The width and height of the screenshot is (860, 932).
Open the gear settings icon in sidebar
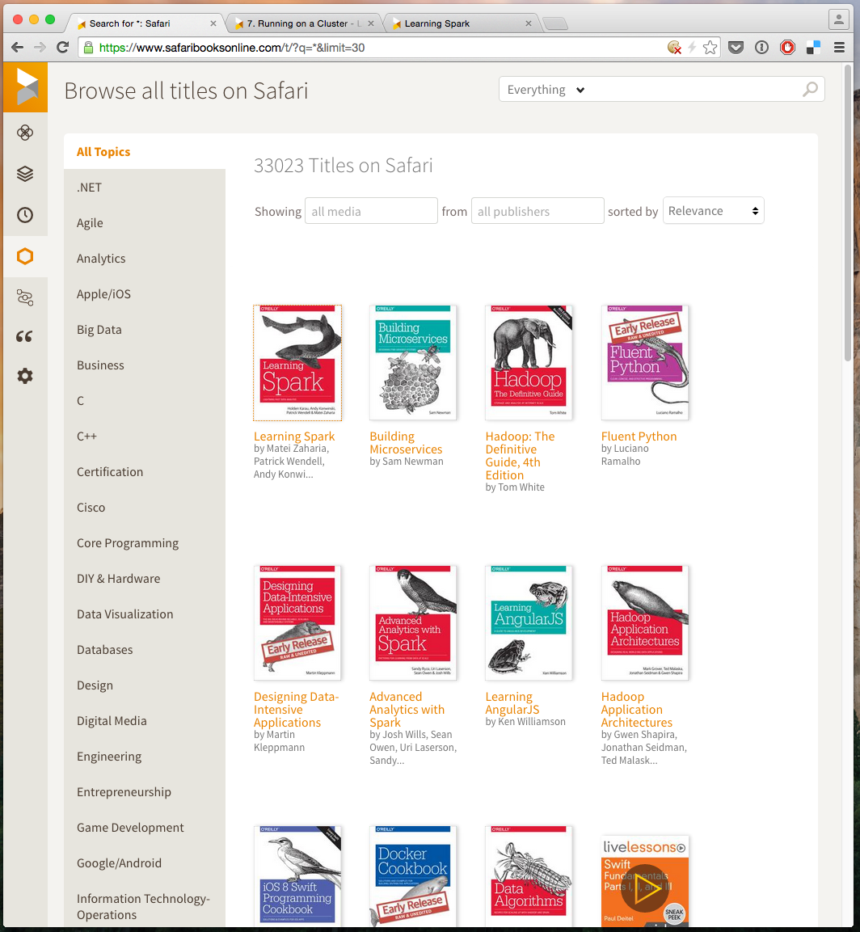[25, 376]
